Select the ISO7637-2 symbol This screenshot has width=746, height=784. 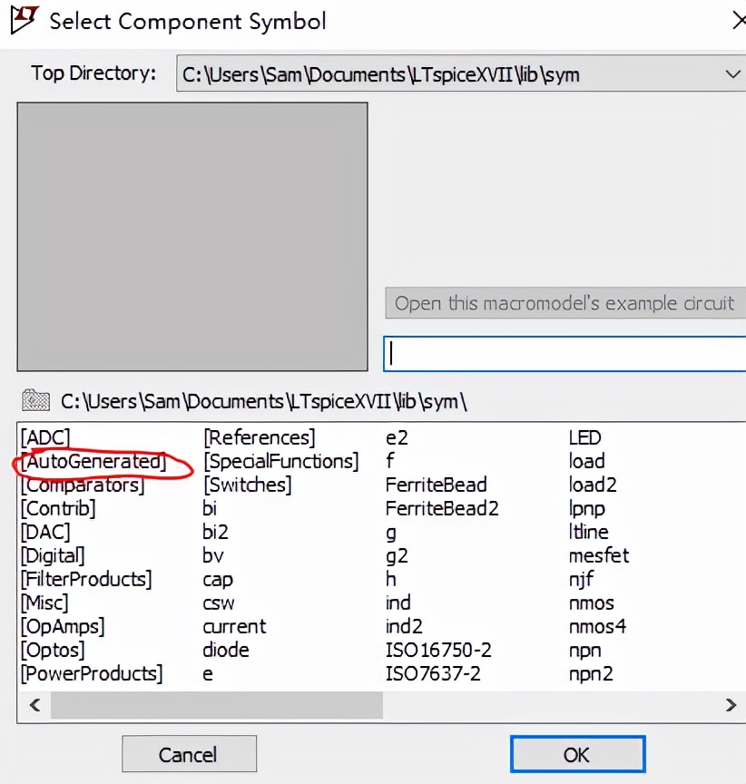[x=433, y=673]
